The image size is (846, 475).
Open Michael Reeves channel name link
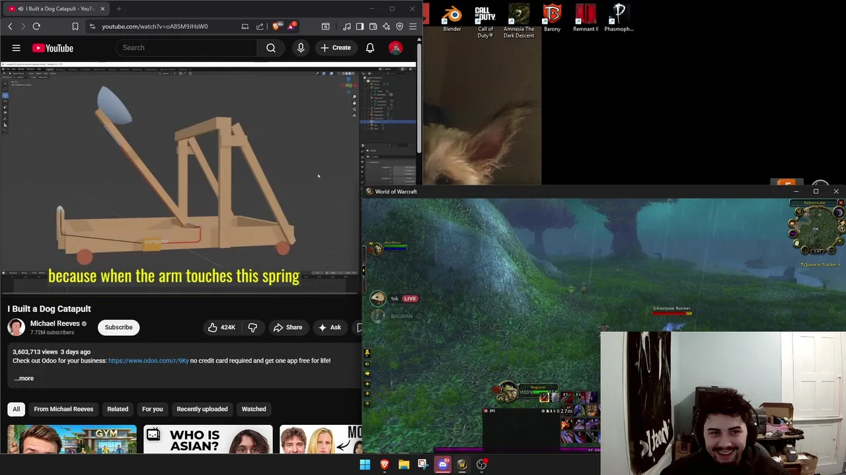coord(55,323)
